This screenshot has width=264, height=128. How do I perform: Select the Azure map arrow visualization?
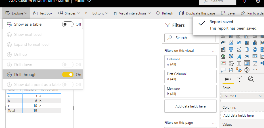point(239,56)
